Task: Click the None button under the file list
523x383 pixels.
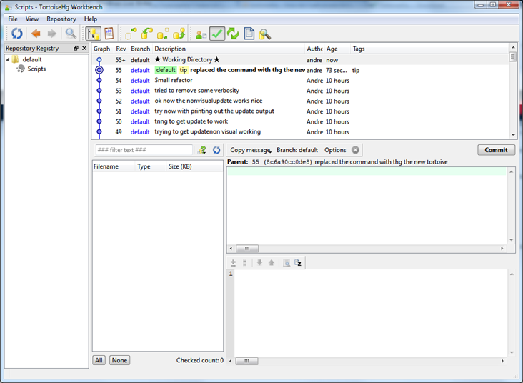Action: click(x=119, y=360)
